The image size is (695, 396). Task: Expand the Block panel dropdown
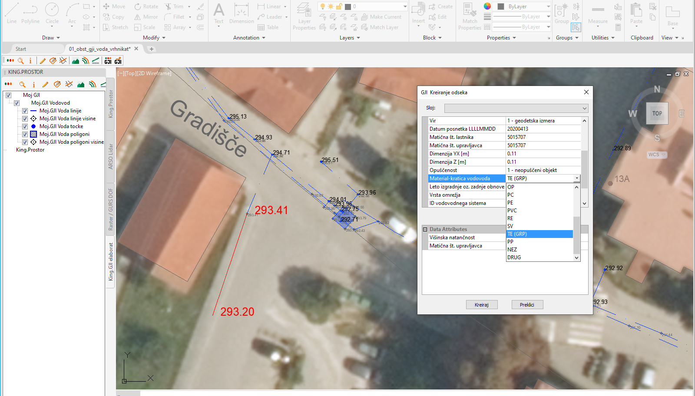point(432,38)
